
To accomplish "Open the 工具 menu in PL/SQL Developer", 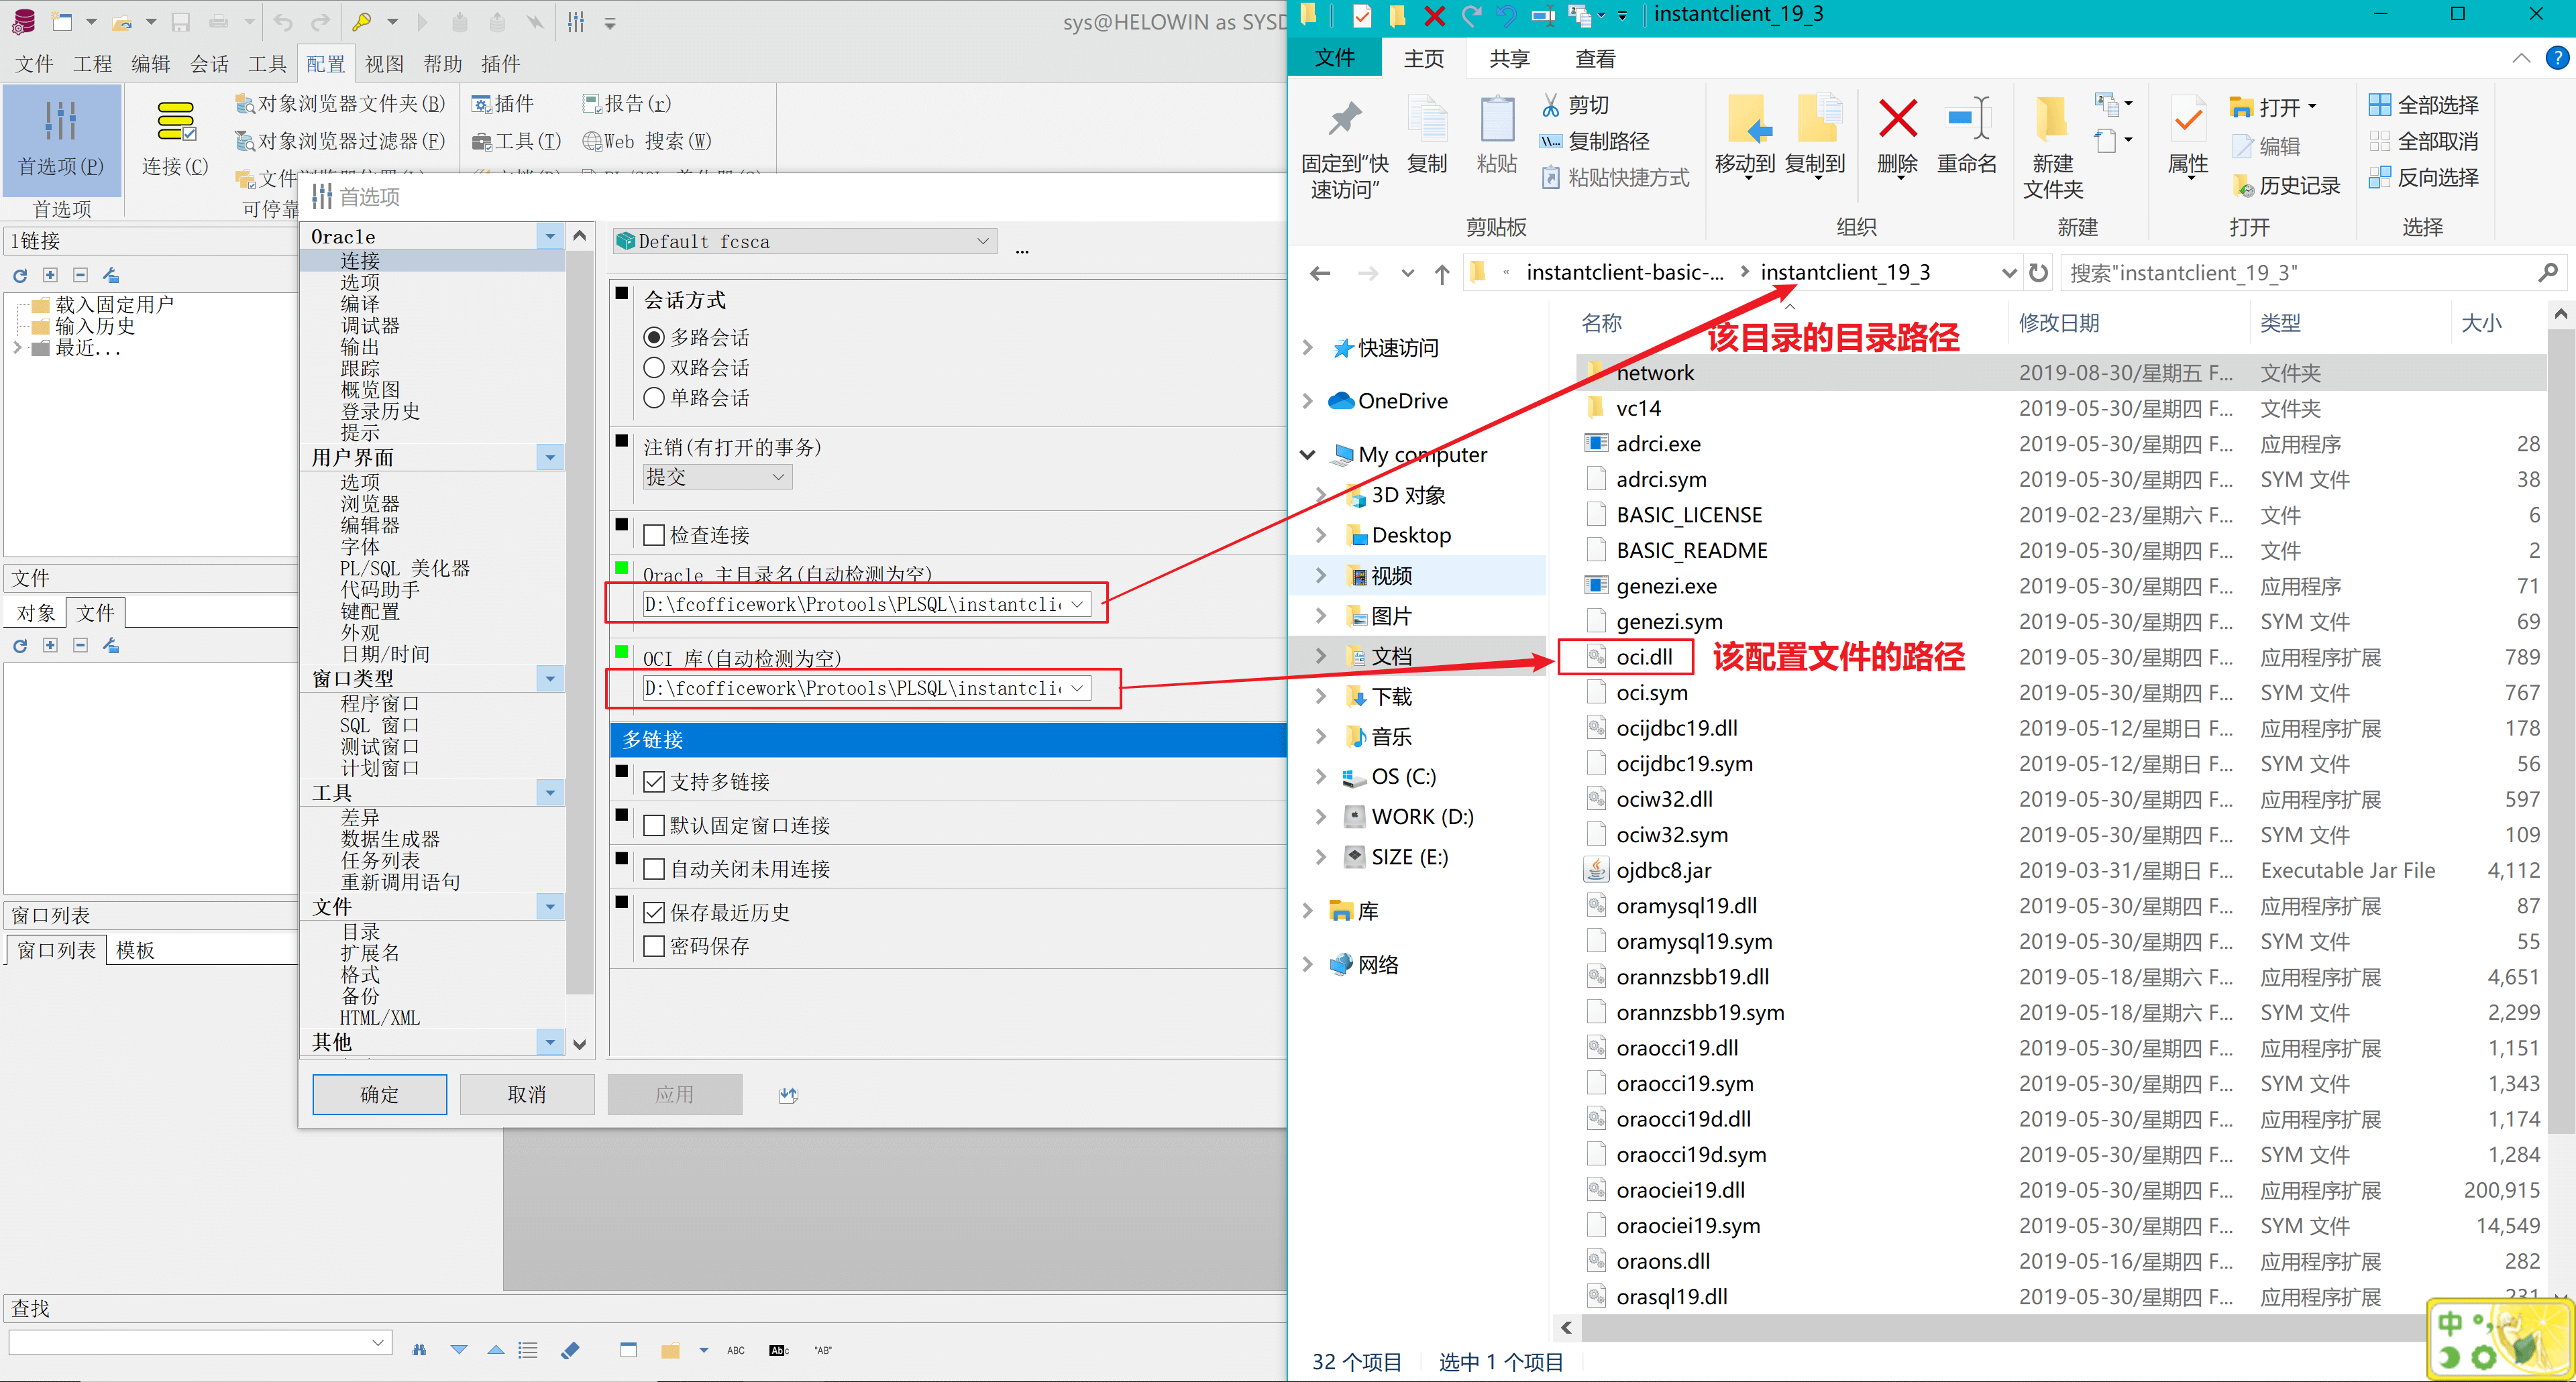I will (267, 64).
